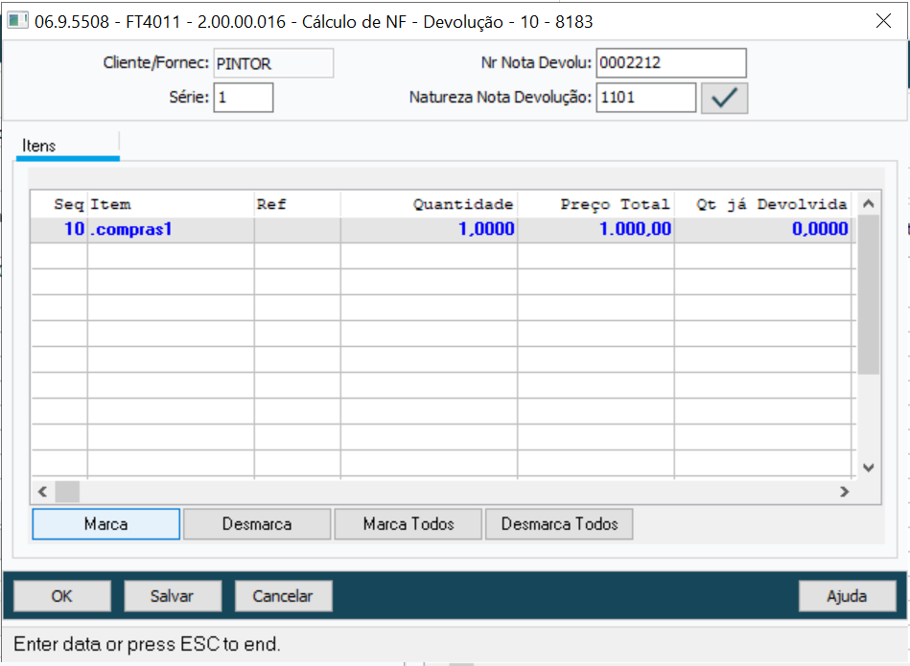
Task: Click the Cancelar button
Action: coord(283,596)
